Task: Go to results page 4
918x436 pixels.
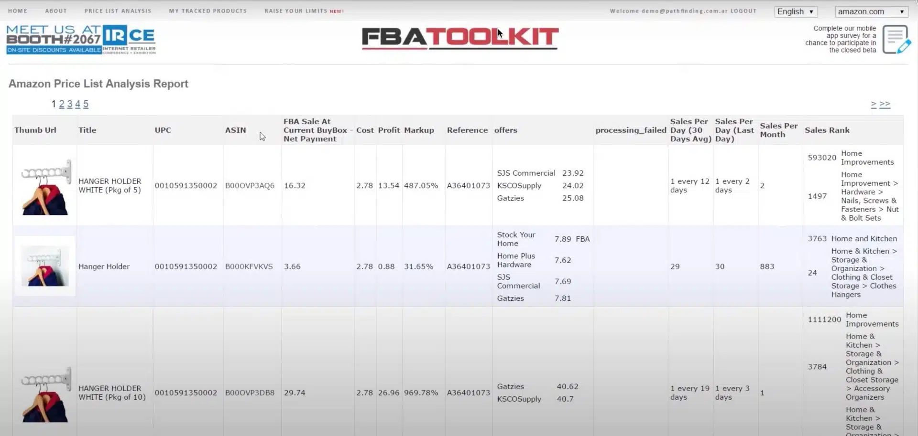Action: click(x=77, y=104)
